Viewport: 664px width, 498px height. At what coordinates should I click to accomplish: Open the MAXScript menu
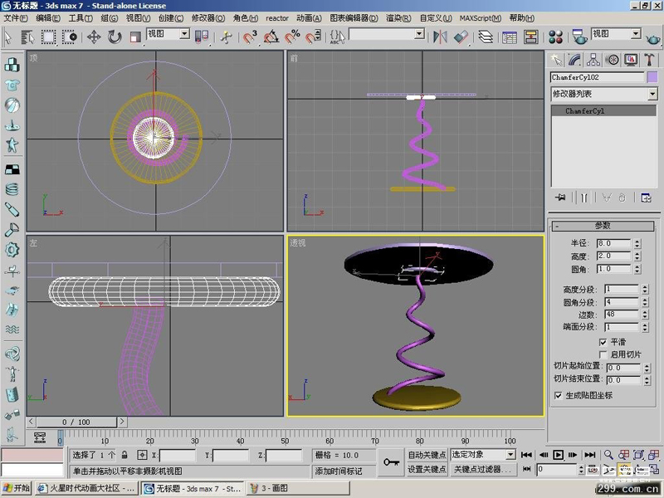coord(481,18)
